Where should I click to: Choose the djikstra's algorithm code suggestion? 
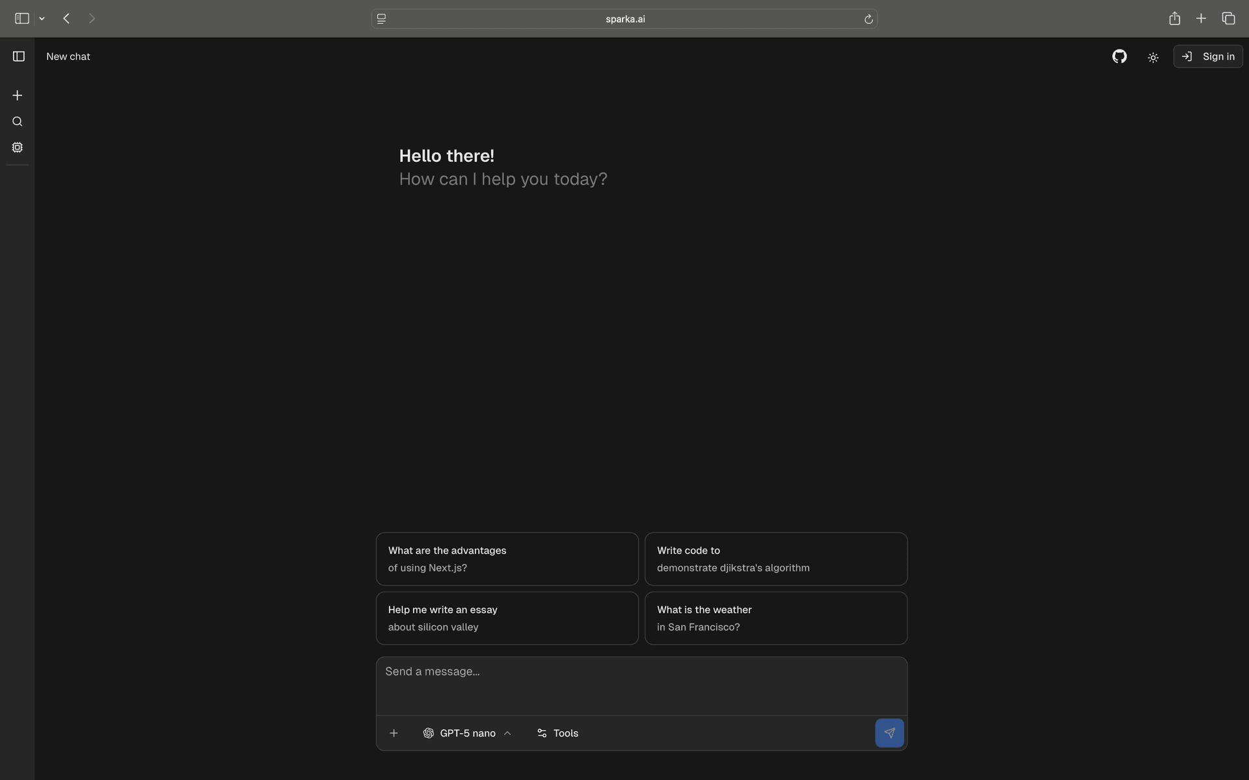775,559
